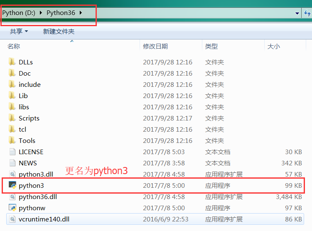
Task: Select the LICENSE file name
Action: coord(31,152)
